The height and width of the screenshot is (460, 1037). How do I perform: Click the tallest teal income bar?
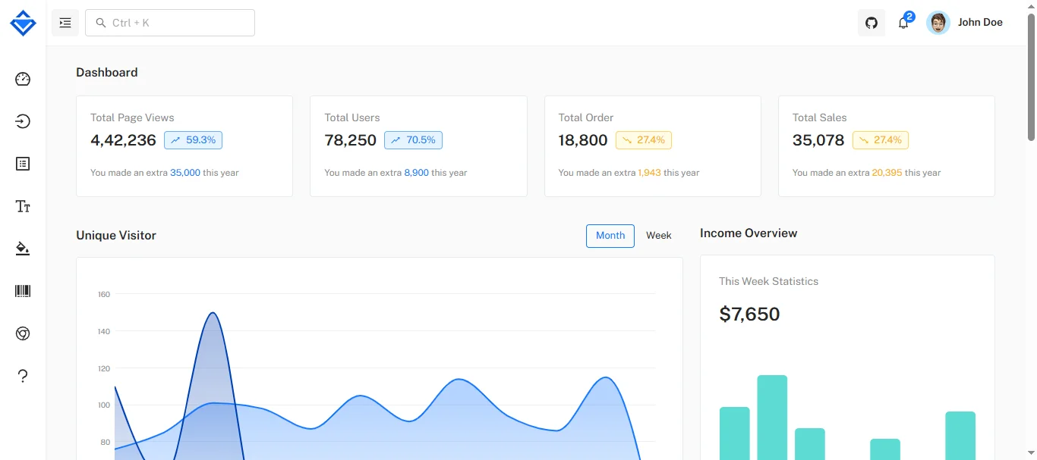772,418
